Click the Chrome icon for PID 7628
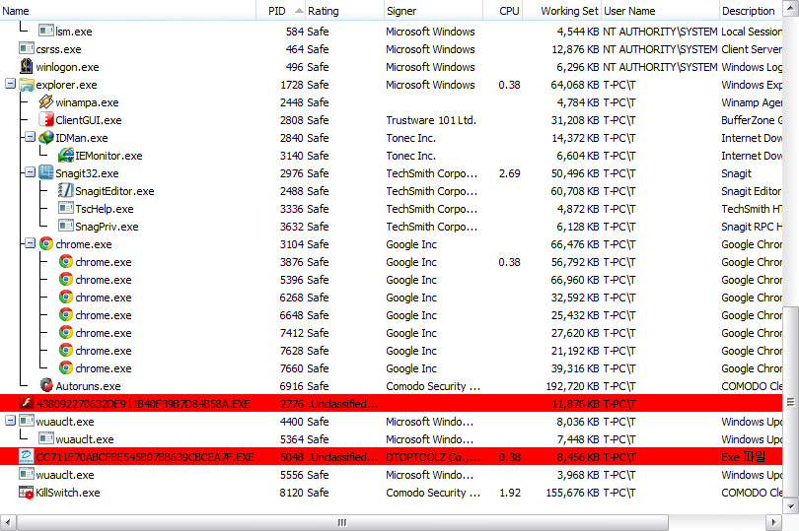Viewport: 799px width, 531px height. (66, 351)
